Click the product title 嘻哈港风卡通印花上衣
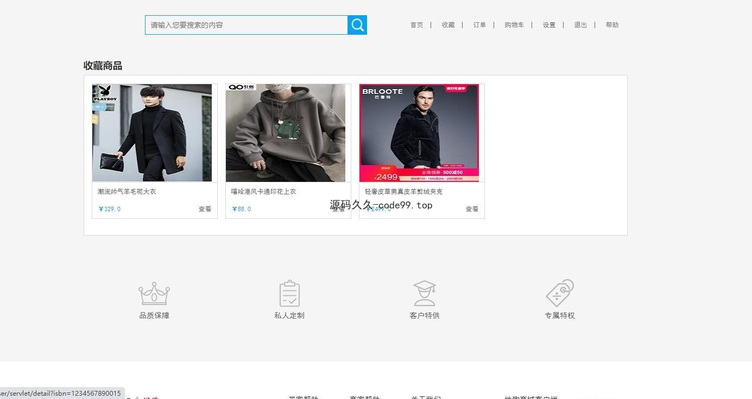752x399 pixels. point(263,192)
